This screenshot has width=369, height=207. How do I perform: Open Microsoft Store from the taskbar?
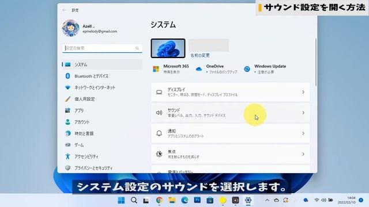click(210, 200)
